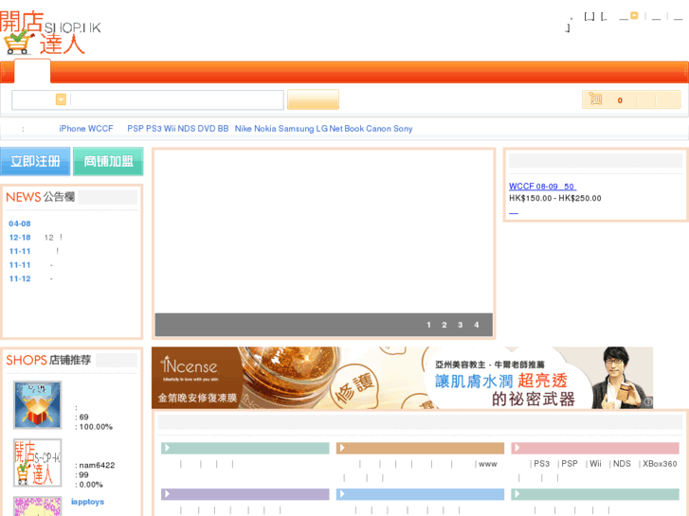Click the HK$150.00 - HK$250.00 price text
This screenshot has width=689, height=516.
555,198
